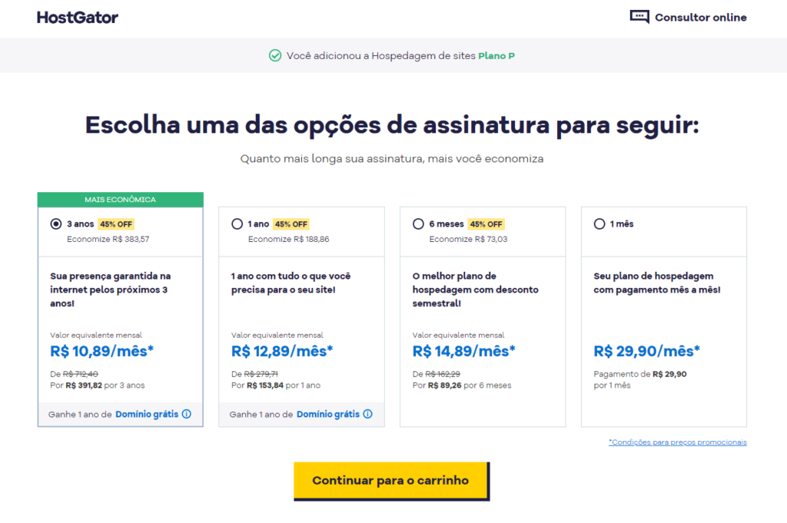
Task: Click the R$ 12,89/mês price text
Action: click(282, 351)
